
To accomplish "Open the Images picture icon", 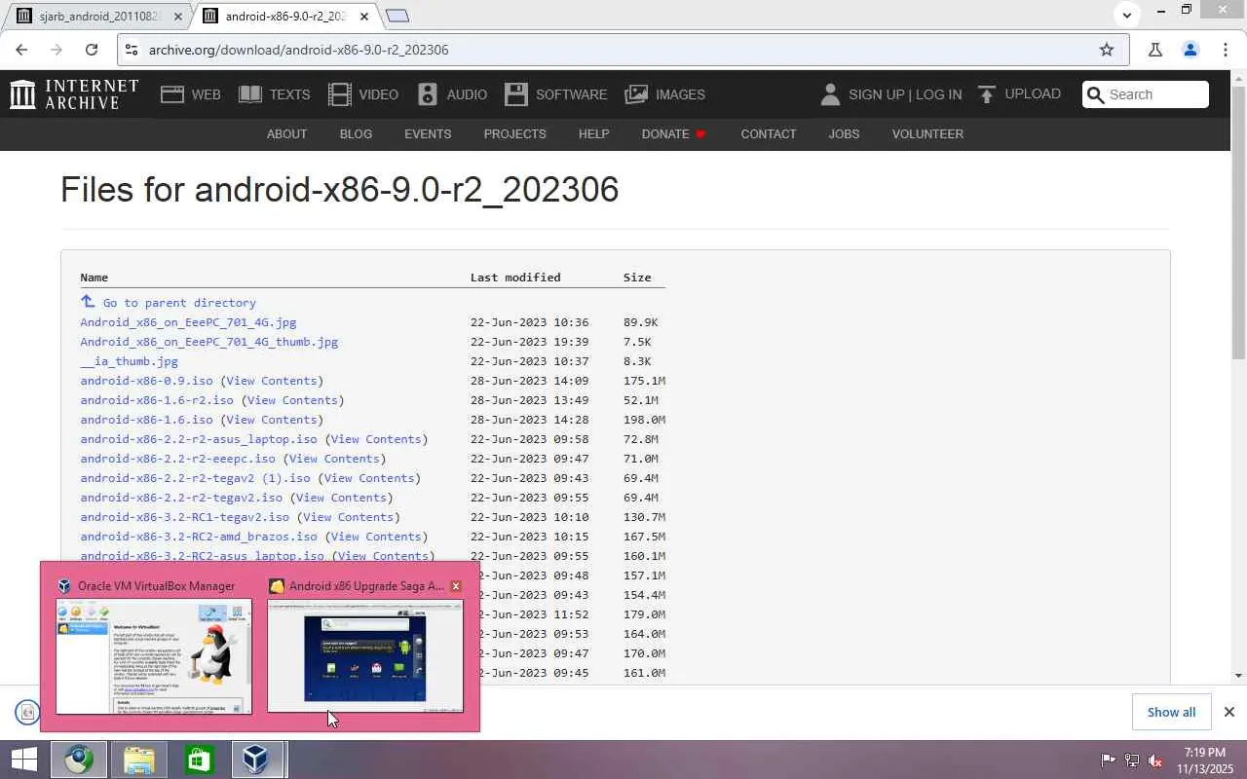I will [636, 94].
